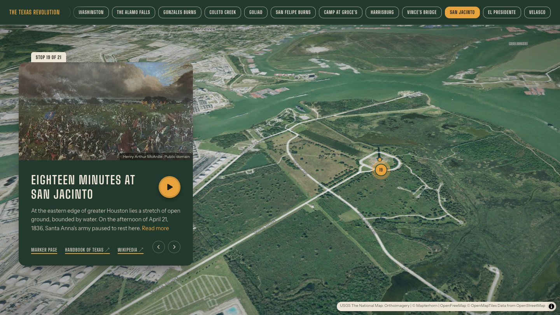Jump to Harrisburg stop
Screen dimensions: 560x315
tap(382, 12)
